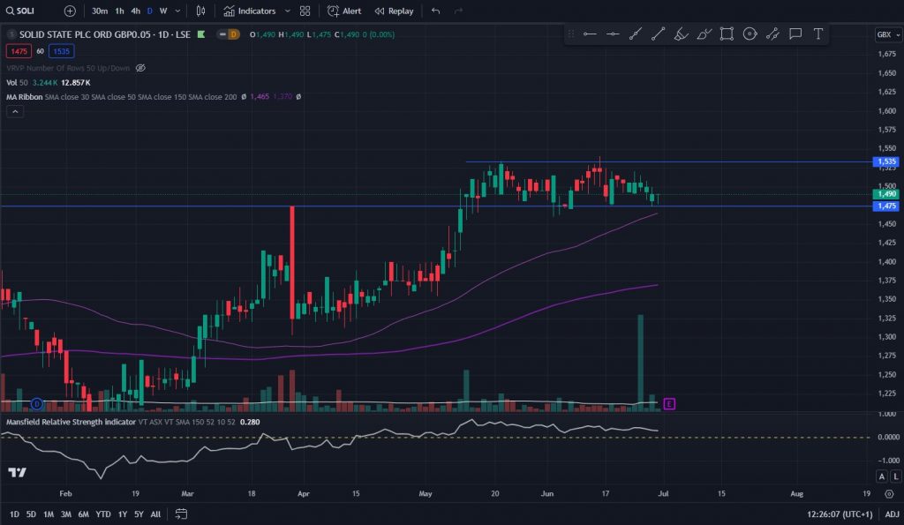This screenshot has width=904, height=525.
Task: Toggle VRVP indicator visibility eye icon
Action: point(140,68)
